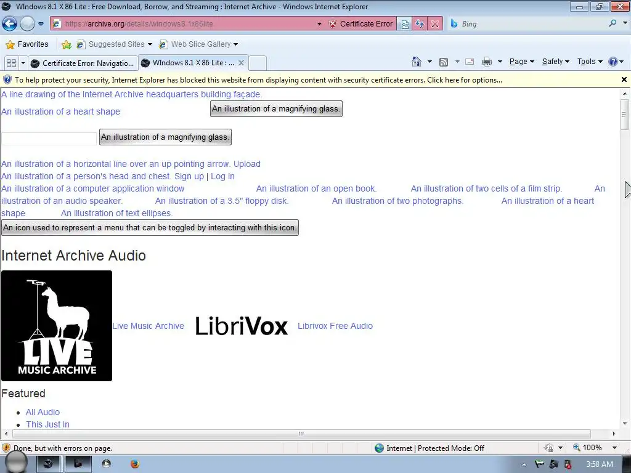Toggle Compatibility View icon
The height and width of the screenshot is (473, 631).
click(405, 24)
